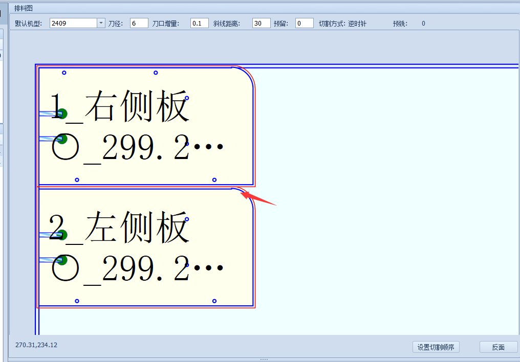Grab the horizontal scrollbar handle at bottom center
The height and width of the screenshot is (362, 520).
click(x=264, y=359)
